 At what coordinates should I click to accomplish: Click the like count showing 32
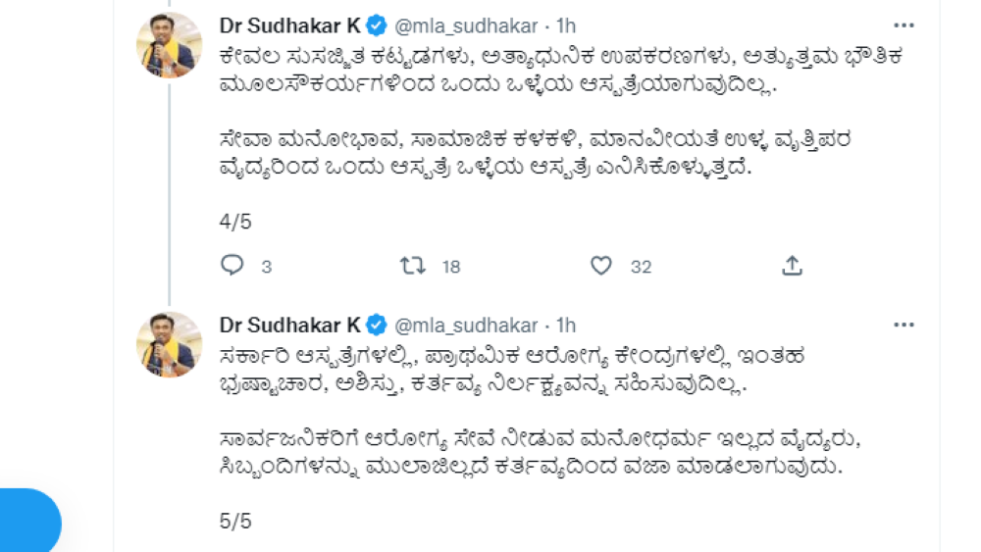[x=641, y=267]
